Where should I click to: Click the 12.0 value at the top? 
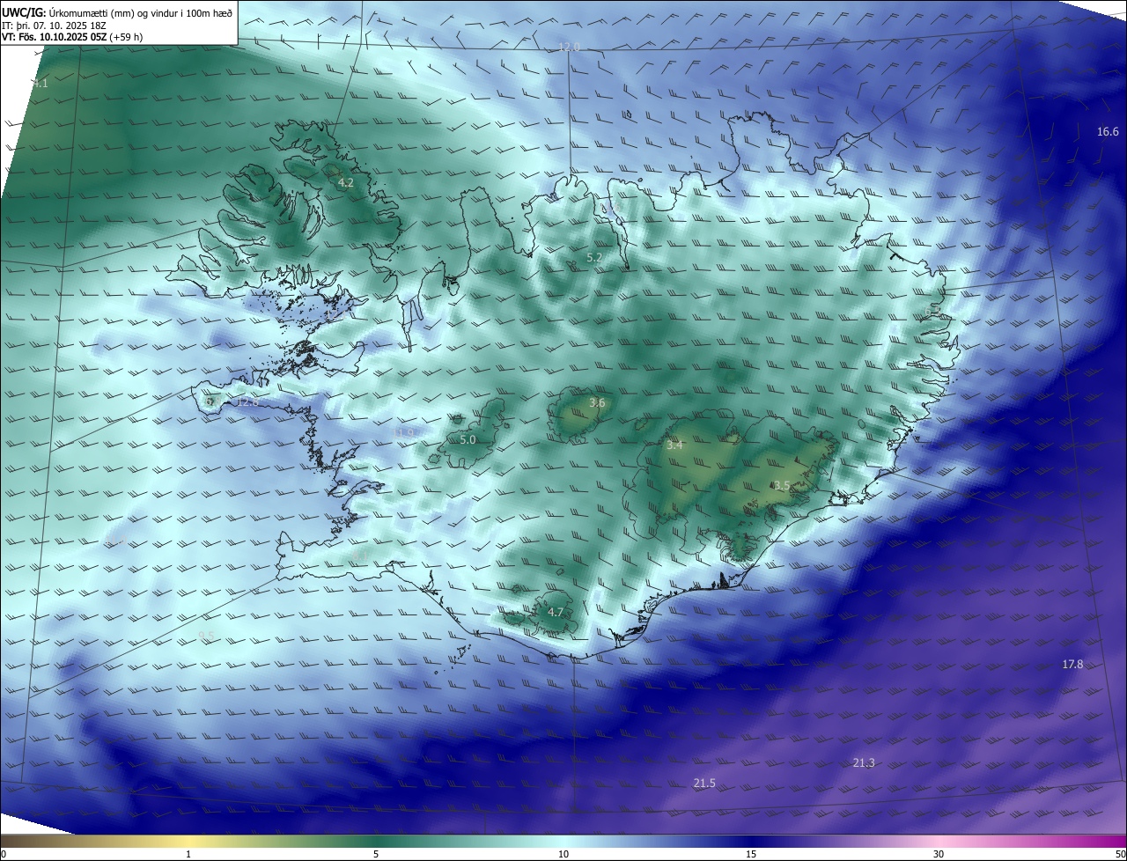coord(570,48)
